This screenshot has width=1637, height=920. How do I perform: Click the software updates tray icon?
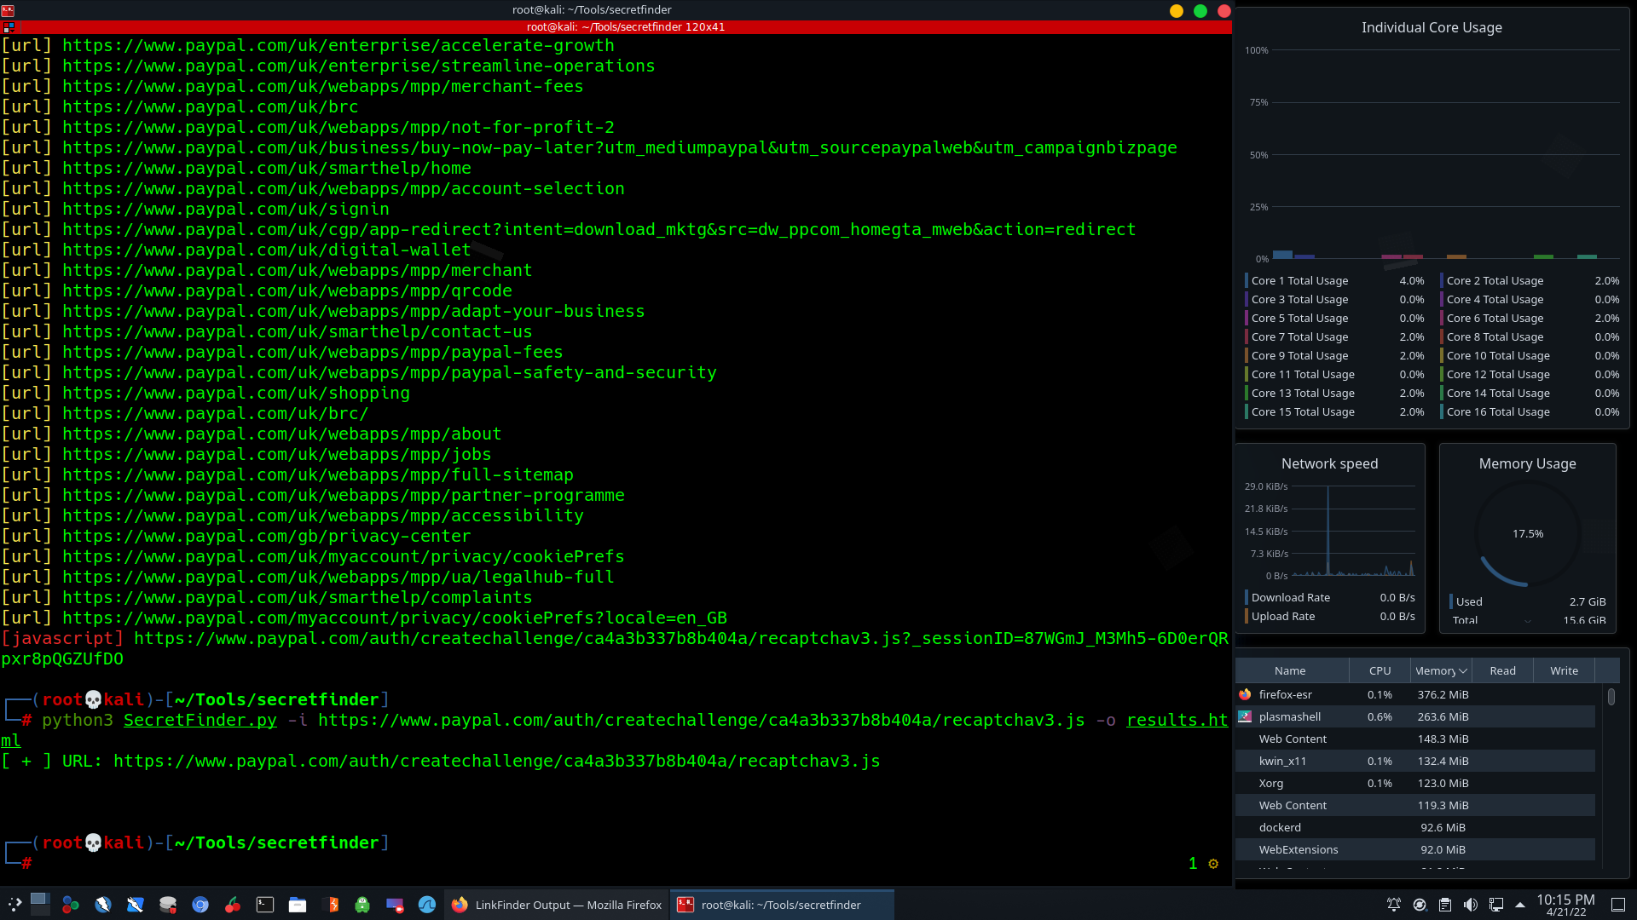[1420, 905]
